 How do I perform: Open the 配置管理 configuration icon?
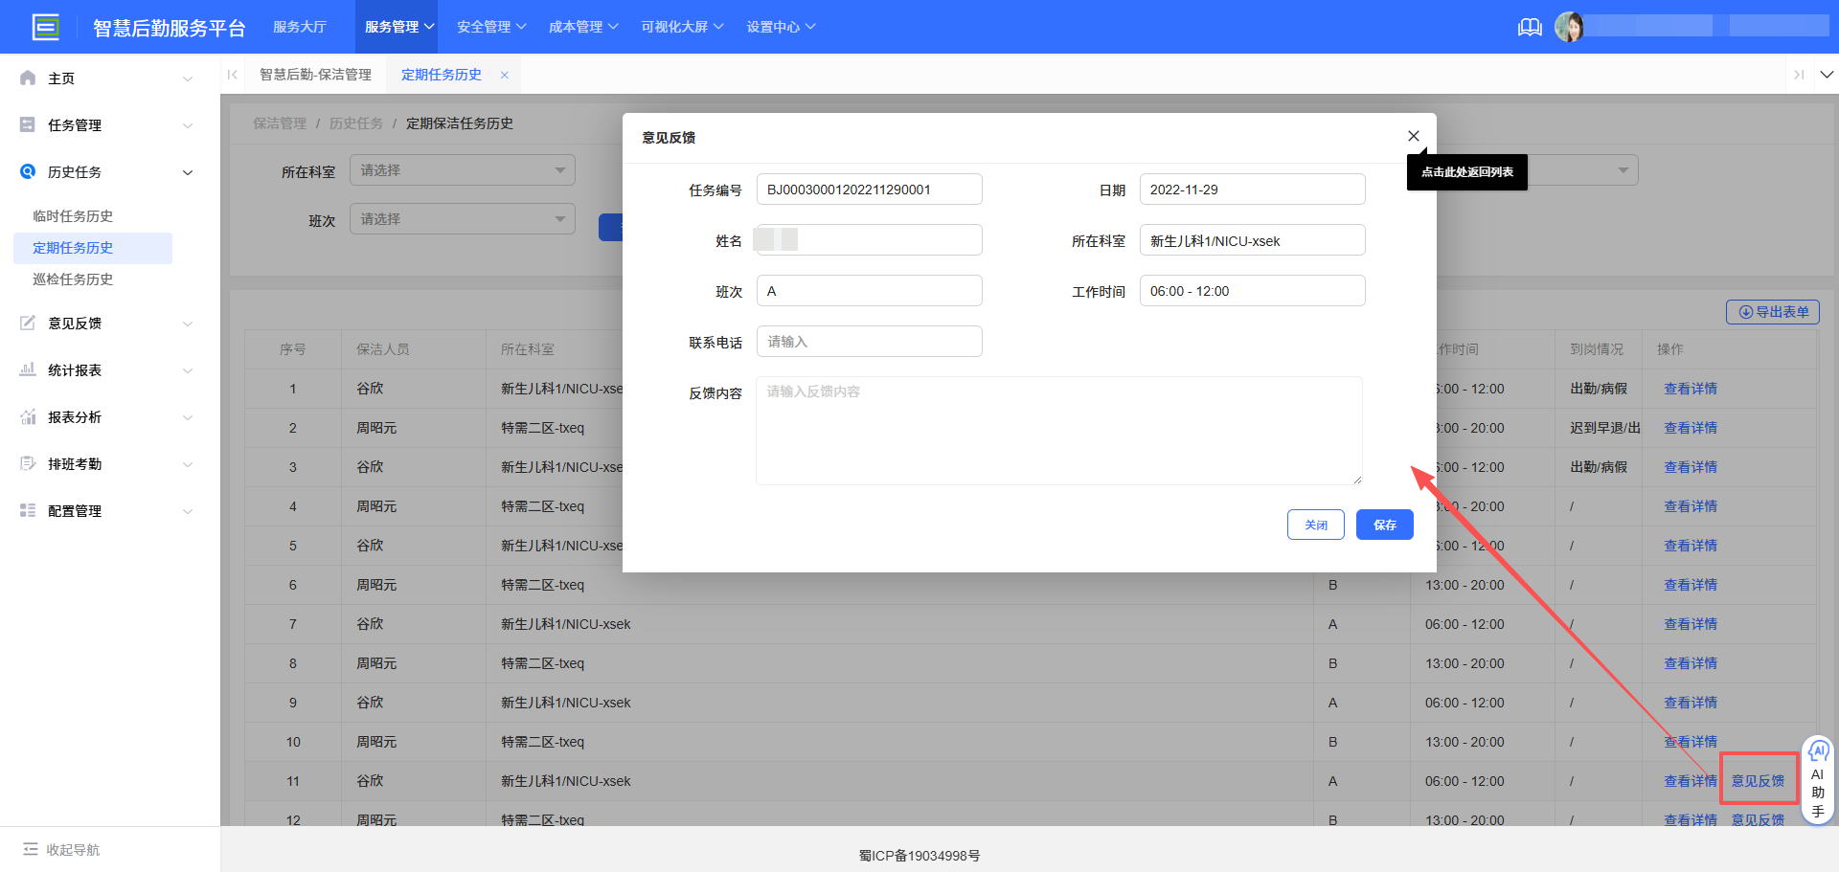click(x=27, y=510)
